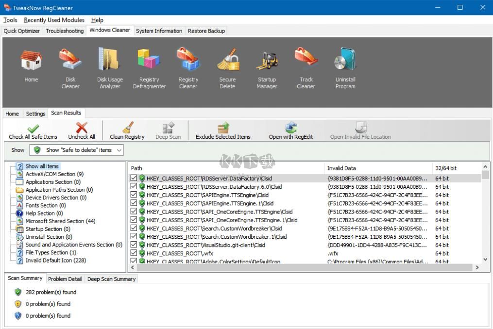
Task: Click Exclude Selected Items
Action: tap(223, 132)
